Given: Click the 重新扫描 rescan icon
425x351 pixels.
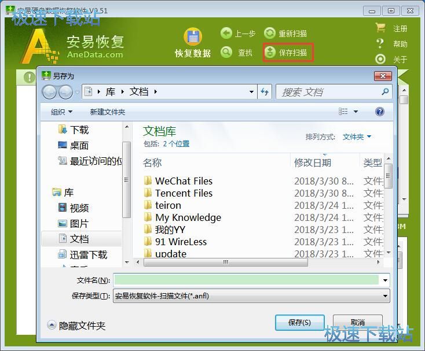Looking at the screenshot, I should (270, 34).
